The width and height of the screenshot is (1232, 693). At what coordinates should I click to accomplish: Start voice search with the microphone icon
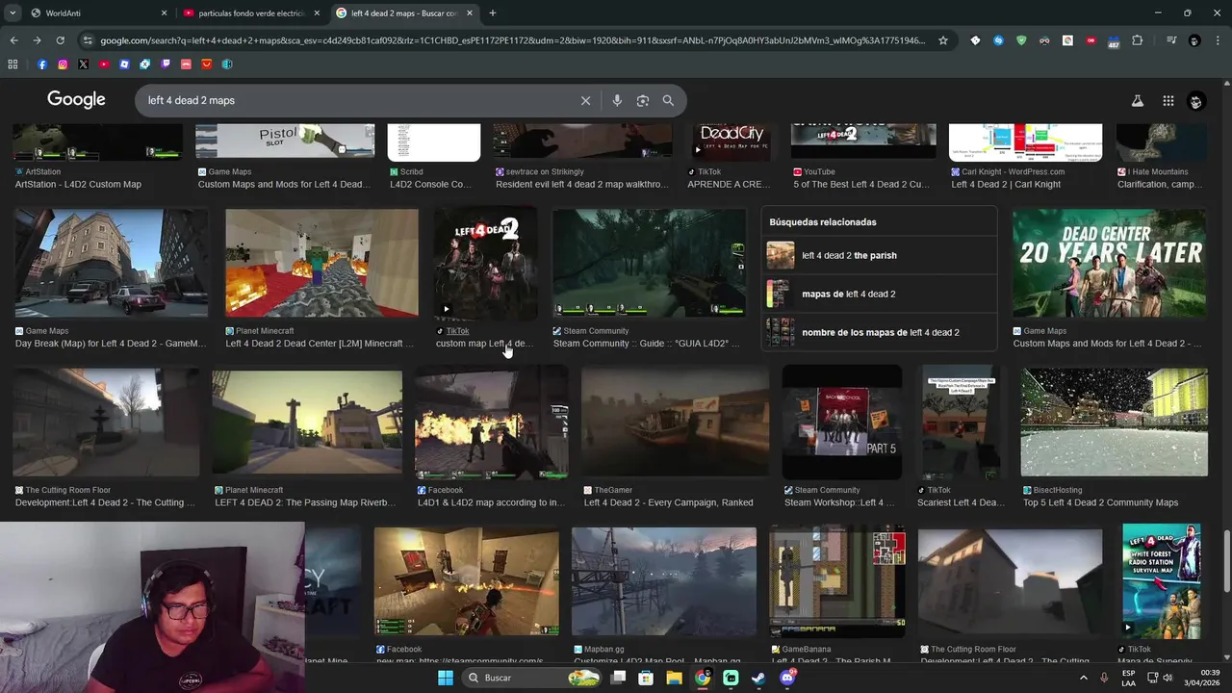(617, 100)
